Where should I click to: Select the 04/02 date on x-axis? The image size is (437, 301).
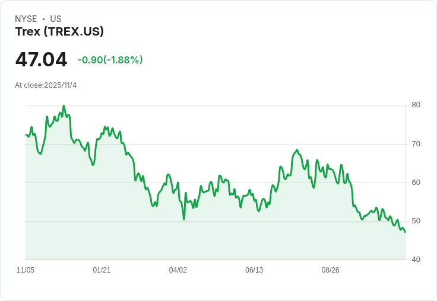(x=178, y=270)
